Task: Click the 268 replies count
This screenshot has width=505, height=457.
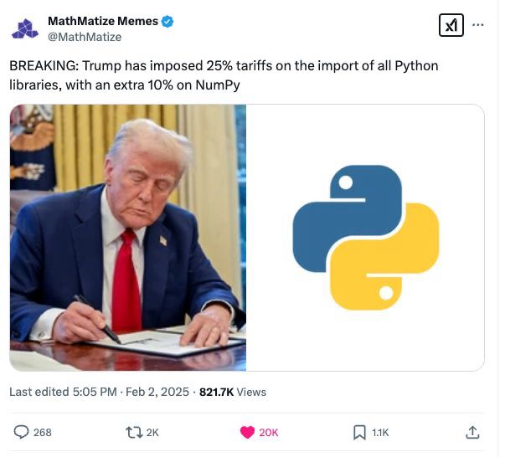Action: (43, 432)
